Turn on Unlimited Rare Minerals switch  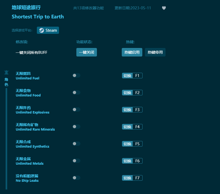point(76,127)
